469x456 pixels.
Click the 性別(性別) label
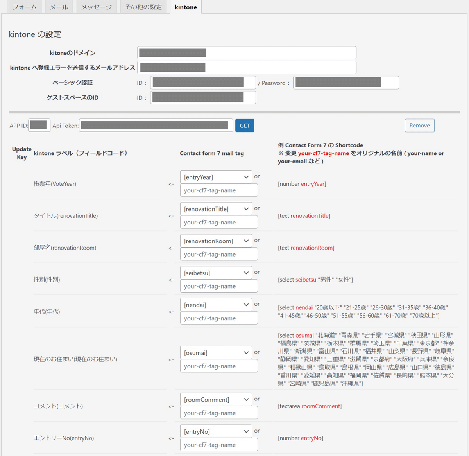click(47, 280)
